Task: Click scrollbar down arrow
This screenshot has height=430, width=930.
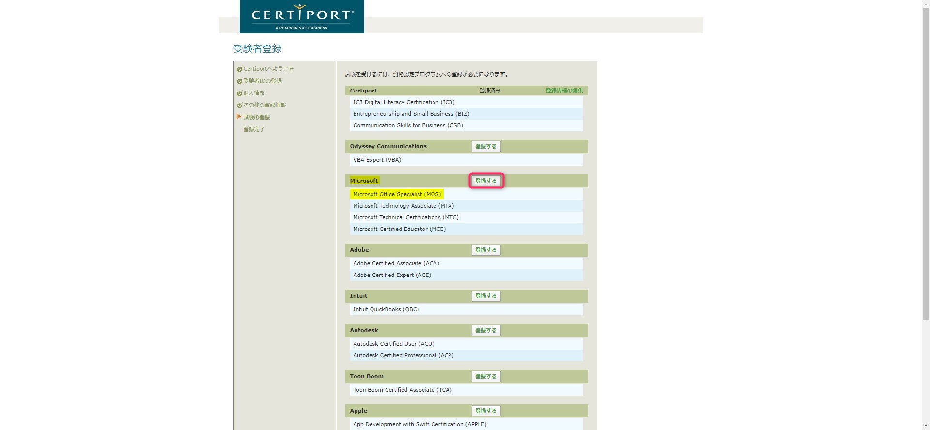Action: pyautogui.click(x=926, y=426)
